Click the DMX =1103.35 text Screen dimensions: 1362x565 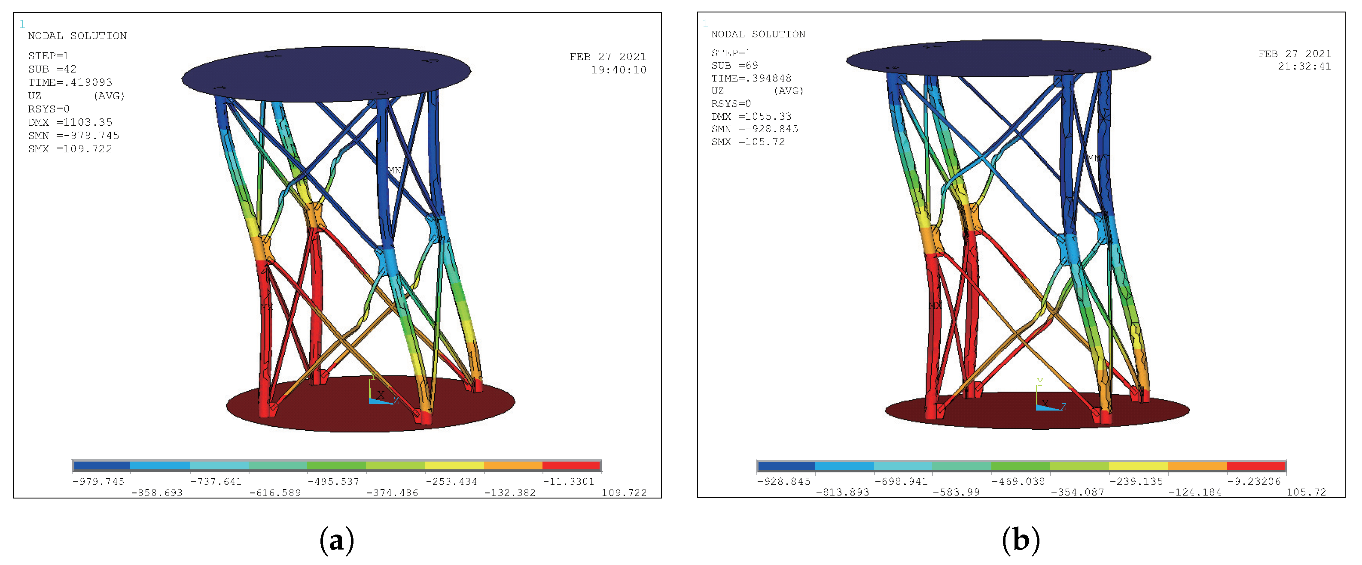pyautogui.click(x=70, y=122)
